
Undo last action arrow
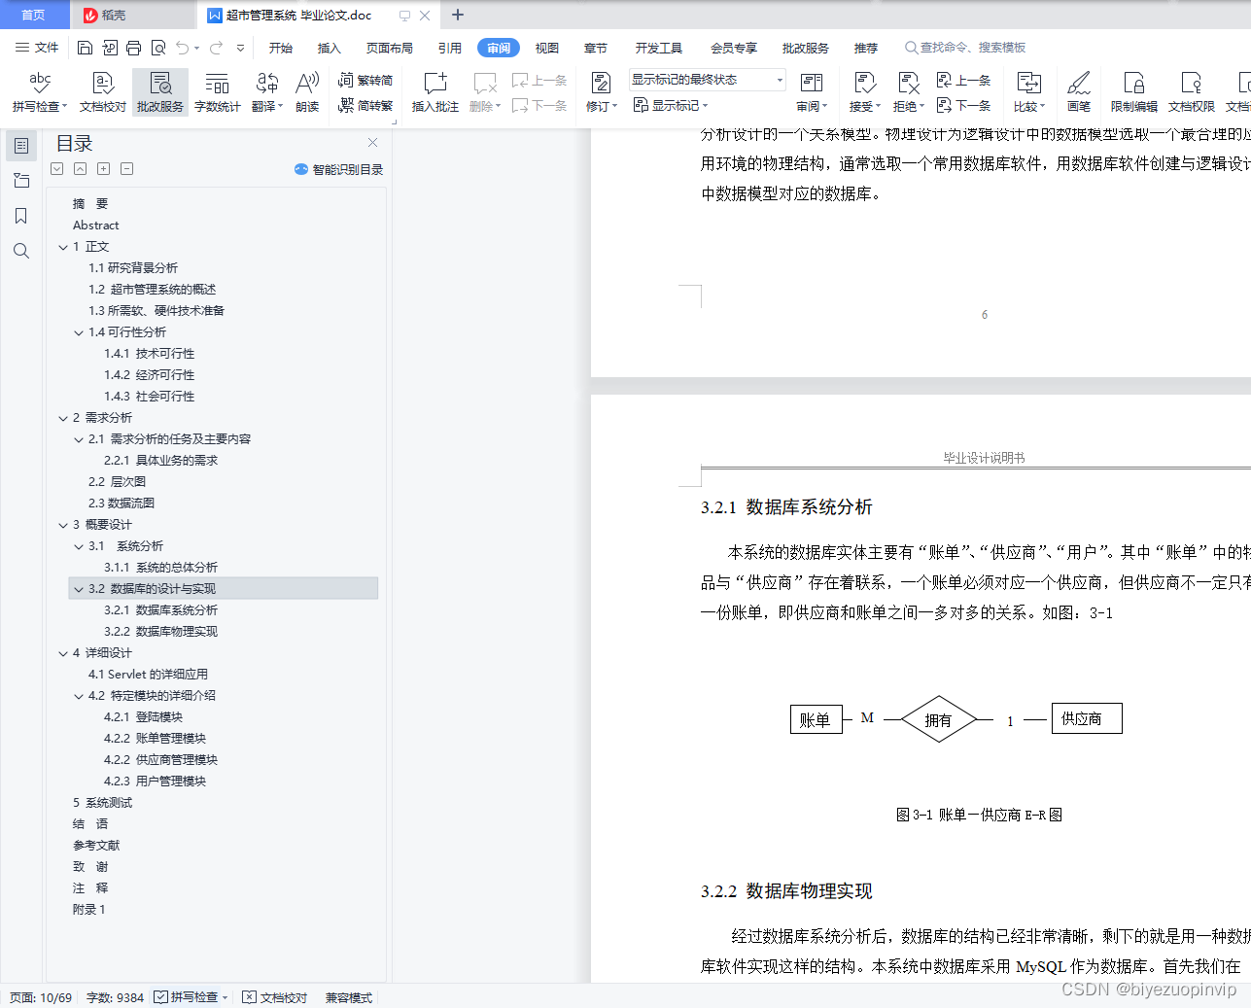[x=183, y=48]
